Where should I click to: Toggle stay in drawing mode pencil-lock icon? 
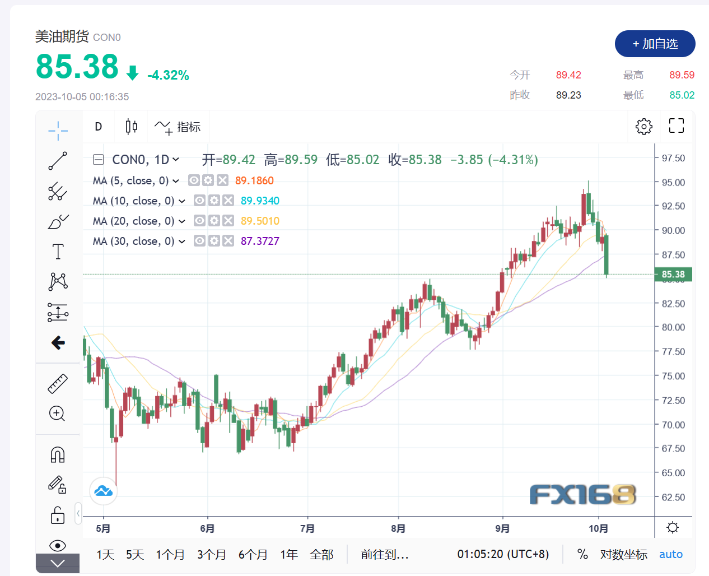(58, 485)
